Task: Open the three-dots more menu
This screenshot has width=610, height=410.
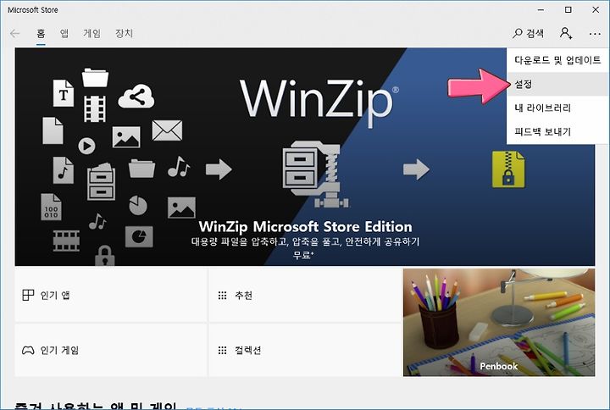Action: [595, 34]
